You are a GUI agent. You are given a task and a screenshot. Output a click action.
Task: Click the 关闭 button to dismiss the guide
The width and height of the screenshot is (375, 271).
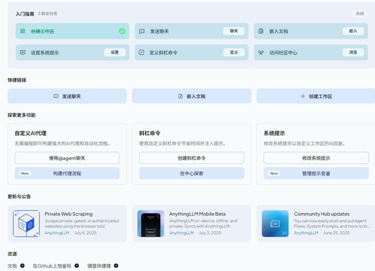click(359, 13)
